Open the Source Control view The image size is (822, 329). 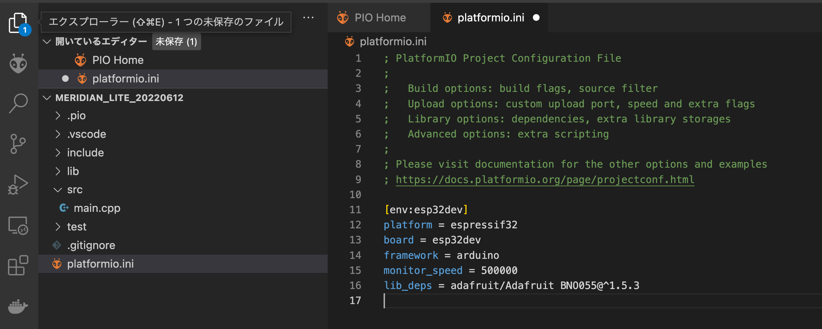pos(18,143)
